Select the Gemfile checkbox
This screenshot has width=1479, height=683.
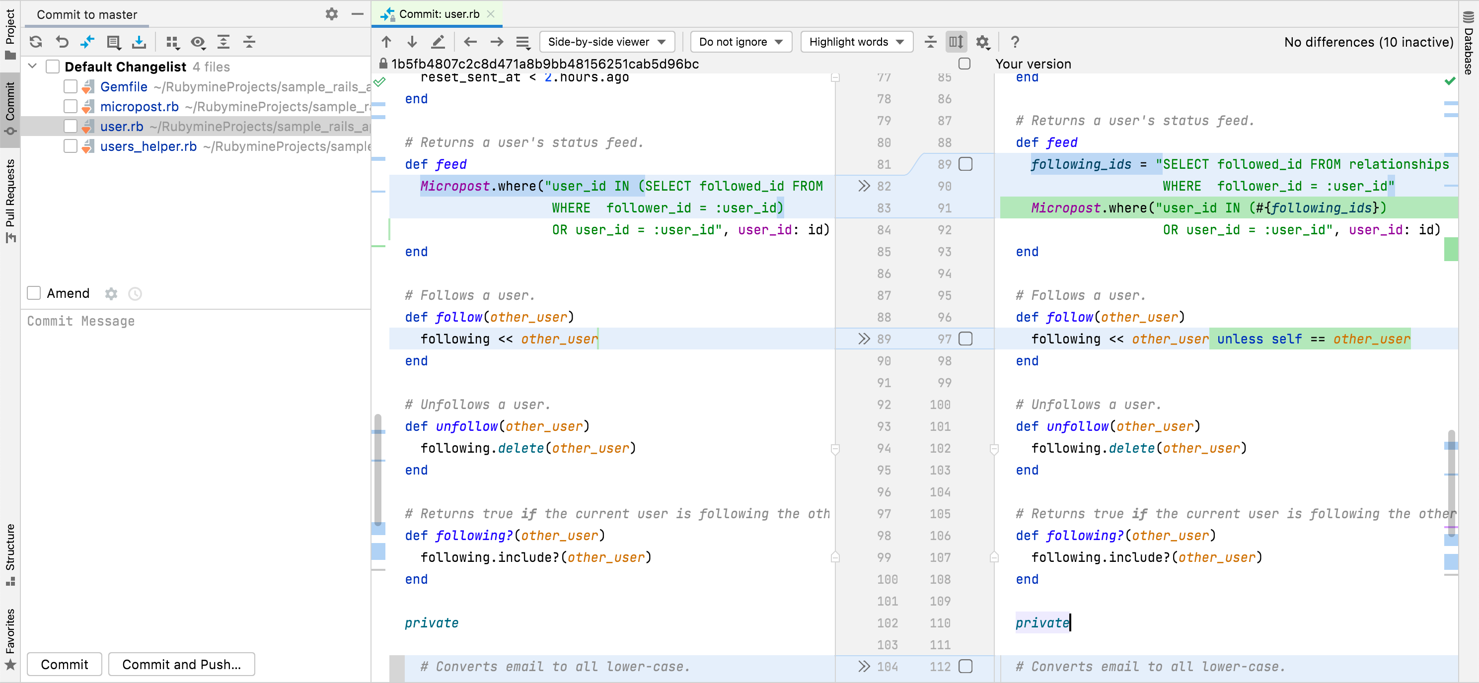point(70,86)
